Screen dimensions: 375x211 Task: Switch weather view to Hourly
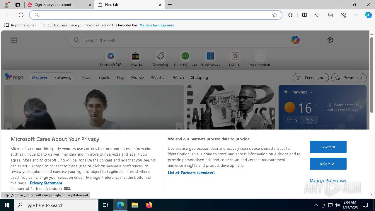pyautogui.click(x=292, y=120)
